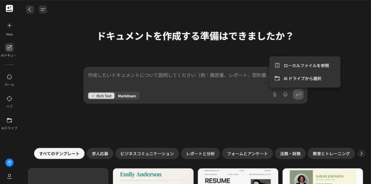Screen dimensions: 371x184
Task: Open the user profile icon
Action: (x=9, y=176)
